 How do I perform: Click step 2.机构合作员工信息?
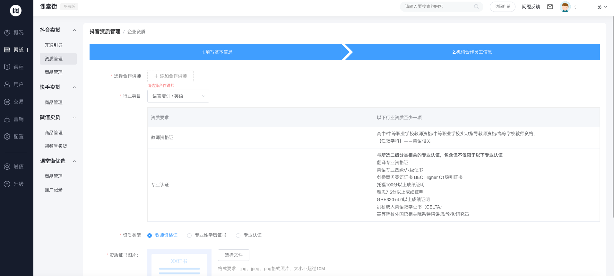click(472, 52)
